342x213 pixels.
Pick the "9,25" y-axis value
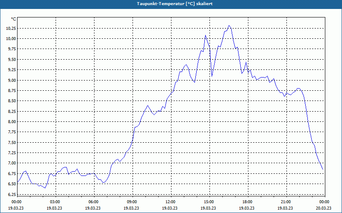(12, 70)
